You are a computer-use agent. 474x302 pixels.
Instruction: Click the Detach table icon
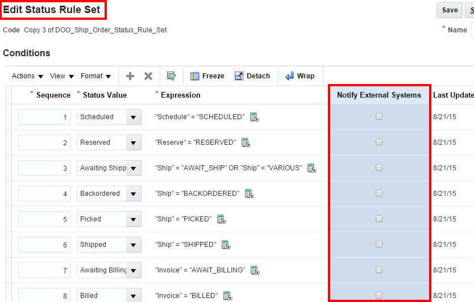coord(239,76)
